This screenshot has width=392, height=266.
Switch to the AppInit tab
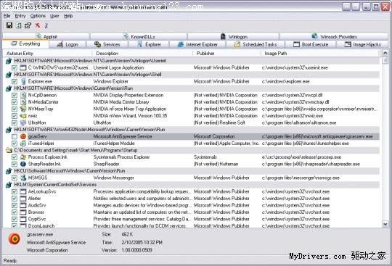coord(46,36)
